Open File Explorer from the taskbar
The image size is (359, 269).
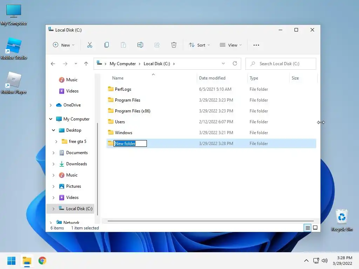coord(27,261)
